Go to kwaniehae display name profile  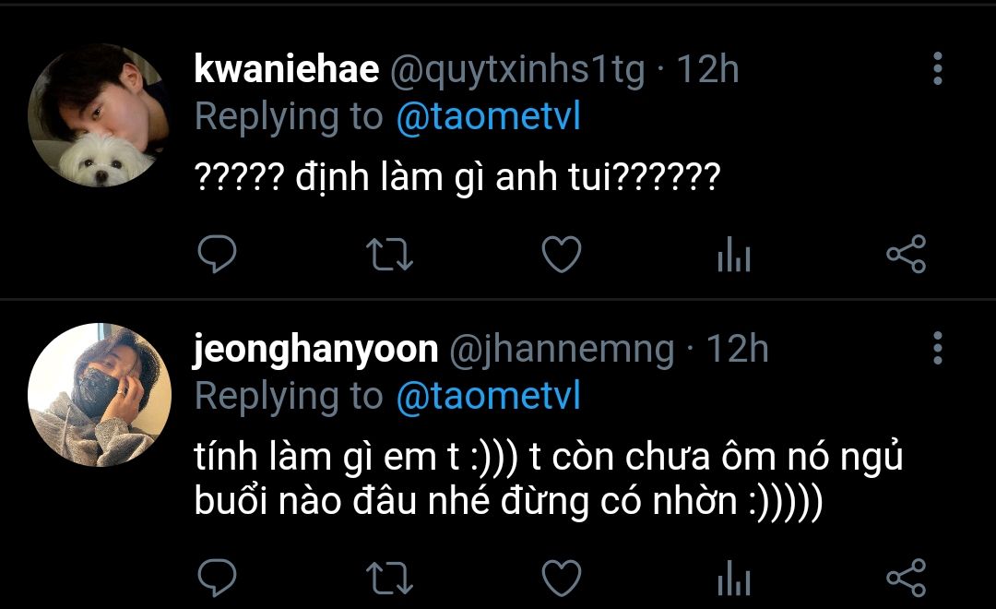tap(287, 70)
